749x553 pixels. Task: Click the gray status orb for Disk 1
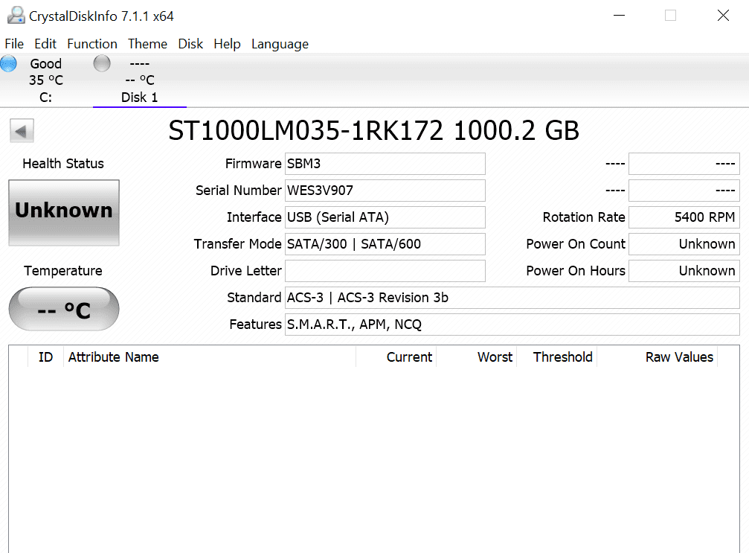pyautogui.click(x=102, y=63)
